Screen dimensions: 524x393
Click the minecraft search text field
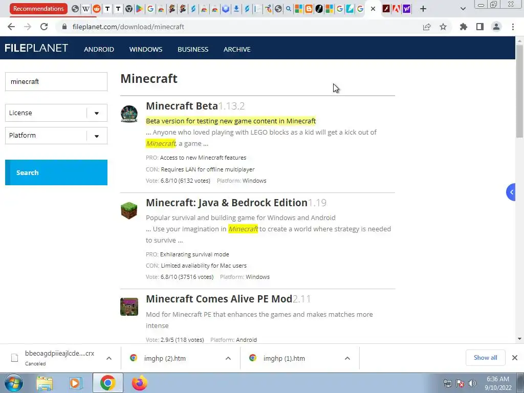click(56, 81)
